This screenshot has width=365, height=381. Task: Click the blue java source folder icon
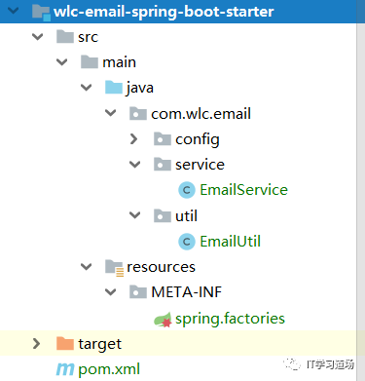pos(114,88)
